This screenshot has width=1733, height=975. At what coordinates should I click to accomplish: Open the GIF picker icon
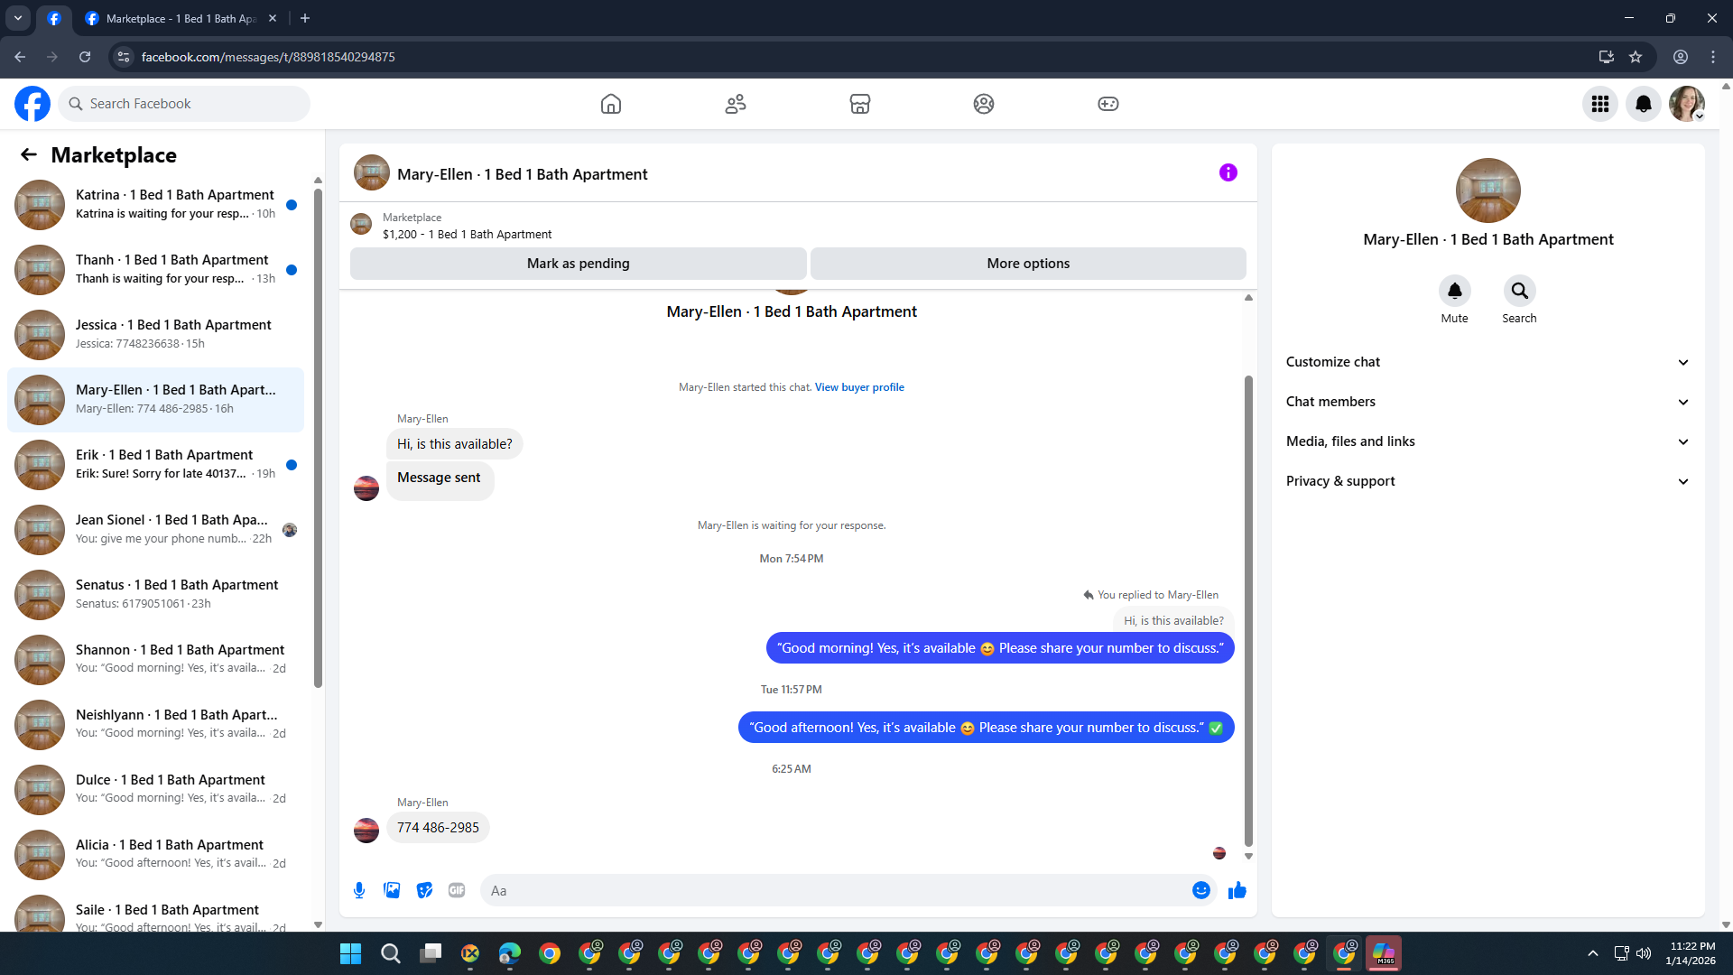point(457,890)
